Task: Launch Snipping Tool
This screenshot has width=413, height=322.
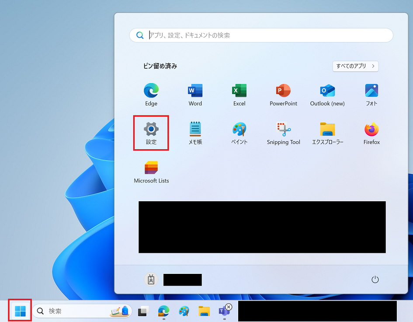Action: pyautogui.click(x=283, y=133)
